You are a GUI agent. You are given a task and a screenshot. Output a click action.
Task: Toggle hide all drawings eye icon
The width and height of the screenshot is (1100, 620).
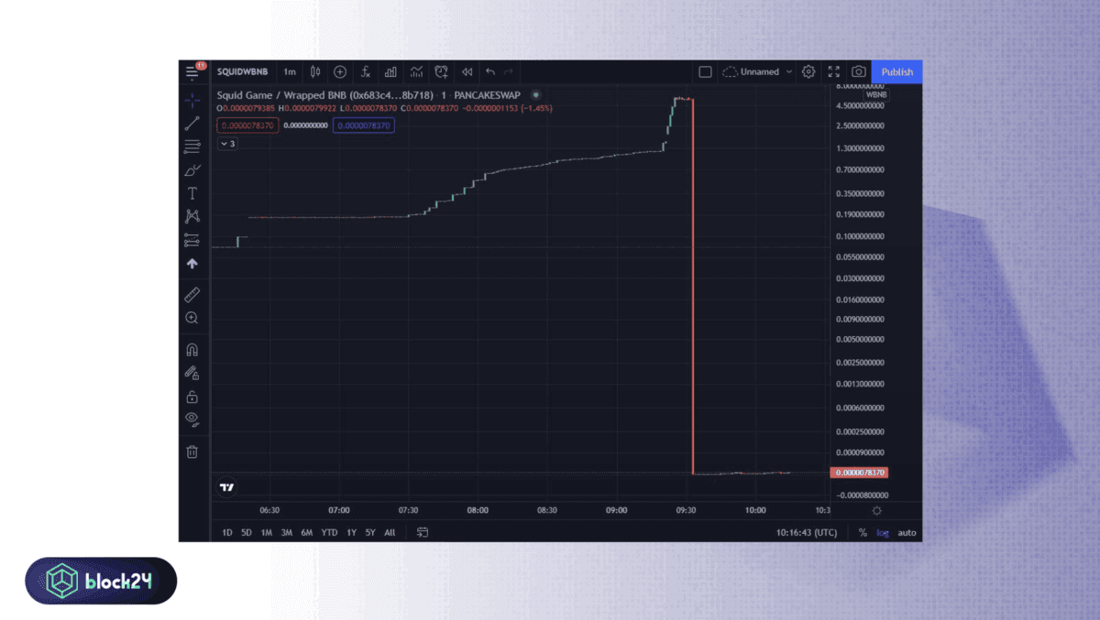click(x=192, y=419)
